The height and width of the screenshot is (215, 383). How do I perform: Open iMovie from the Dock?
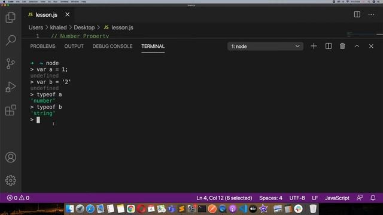pos(263,209)
